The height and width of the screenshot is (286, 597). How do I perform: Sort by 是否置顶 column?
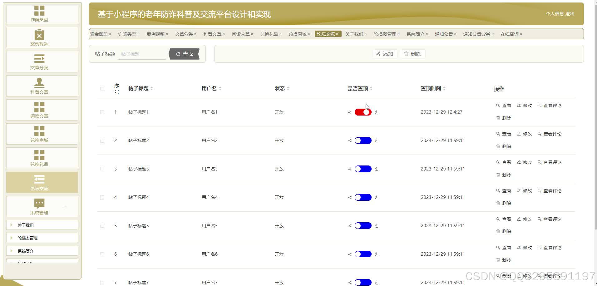371,88
